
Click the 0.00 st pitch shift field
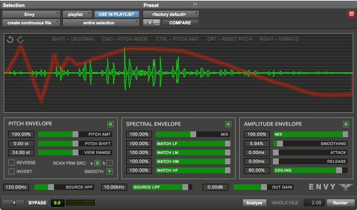[x=21, y=144]
